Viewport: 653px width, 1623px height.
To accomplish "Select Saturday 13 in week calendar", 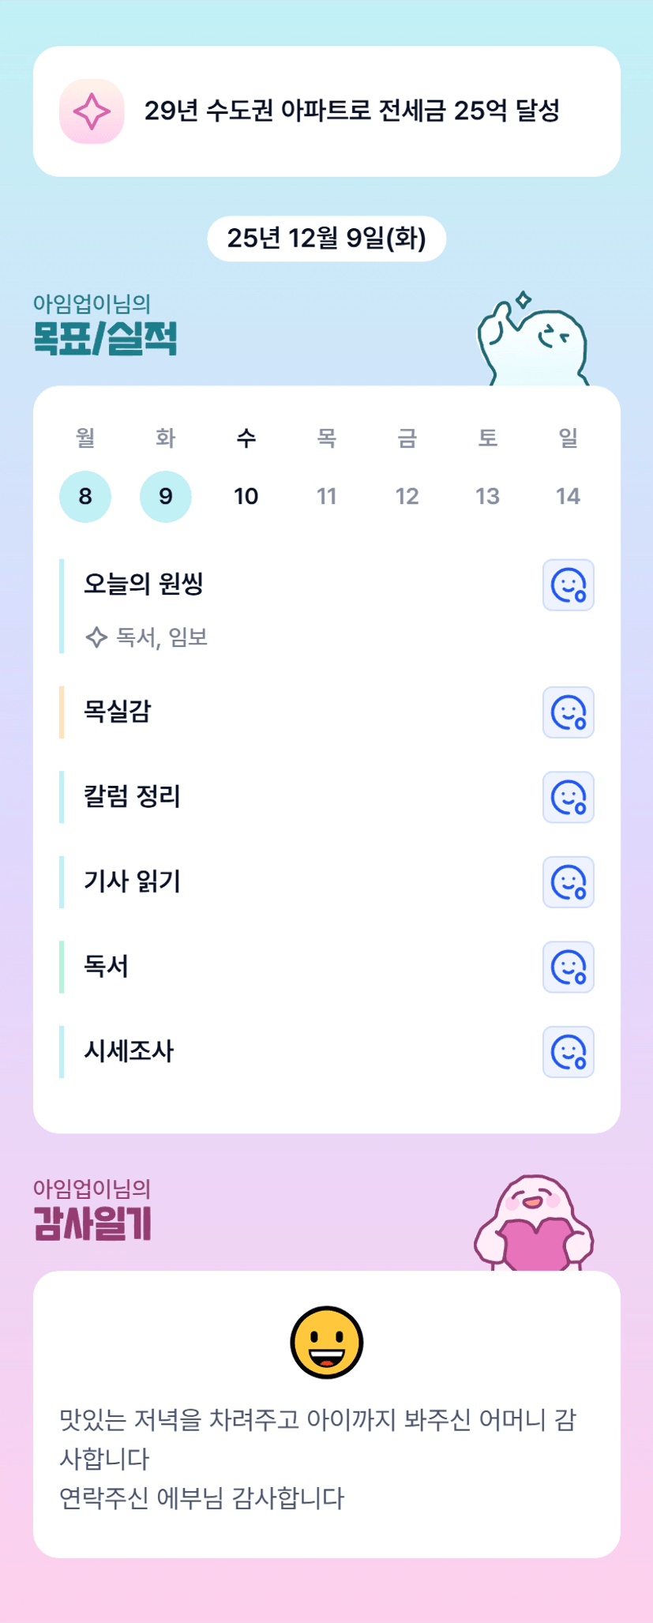I will (x=487, y=496).
